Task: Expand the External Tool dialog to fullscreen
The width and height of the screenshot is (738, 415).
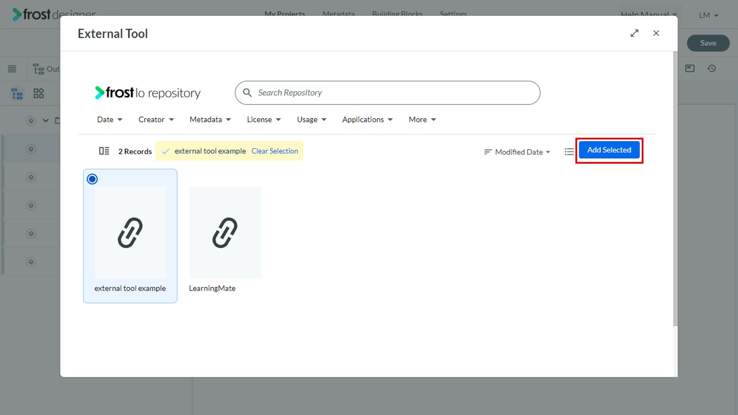Action: click(634, 33)
